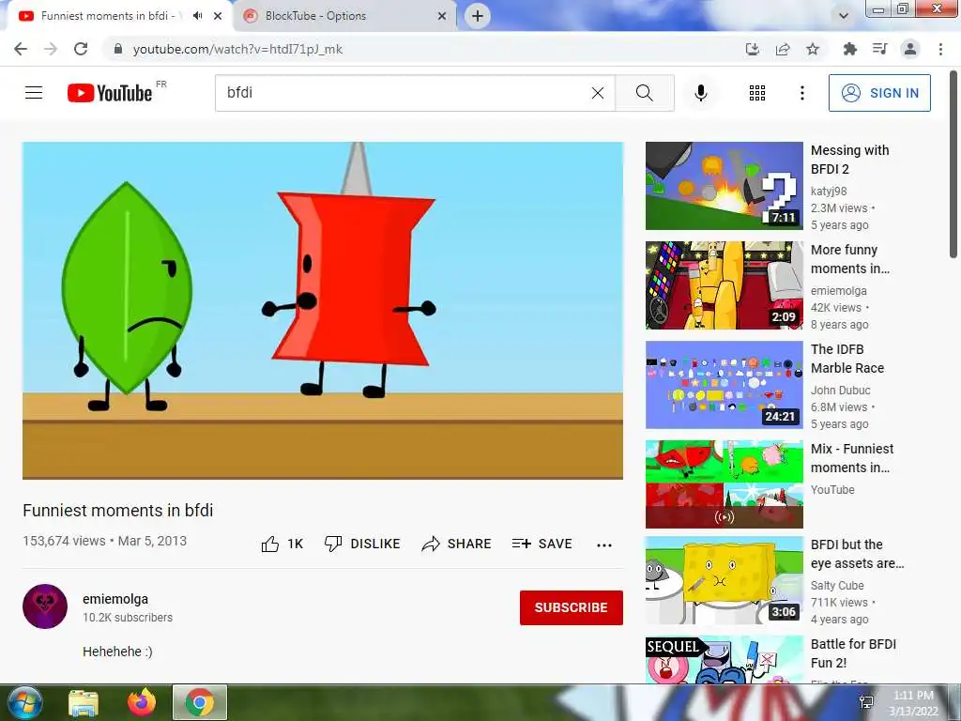Click the 153,674 views text

65,541
